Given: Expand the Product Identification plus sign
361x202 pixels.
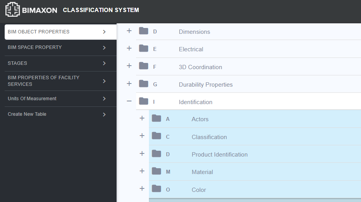Looking at the screenshot, I should coord(142,153).
